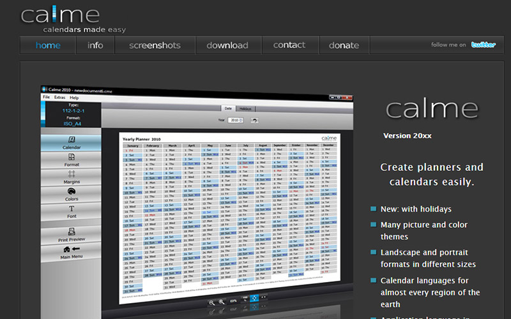Open the Font settings panel

(x=71, y=212)
